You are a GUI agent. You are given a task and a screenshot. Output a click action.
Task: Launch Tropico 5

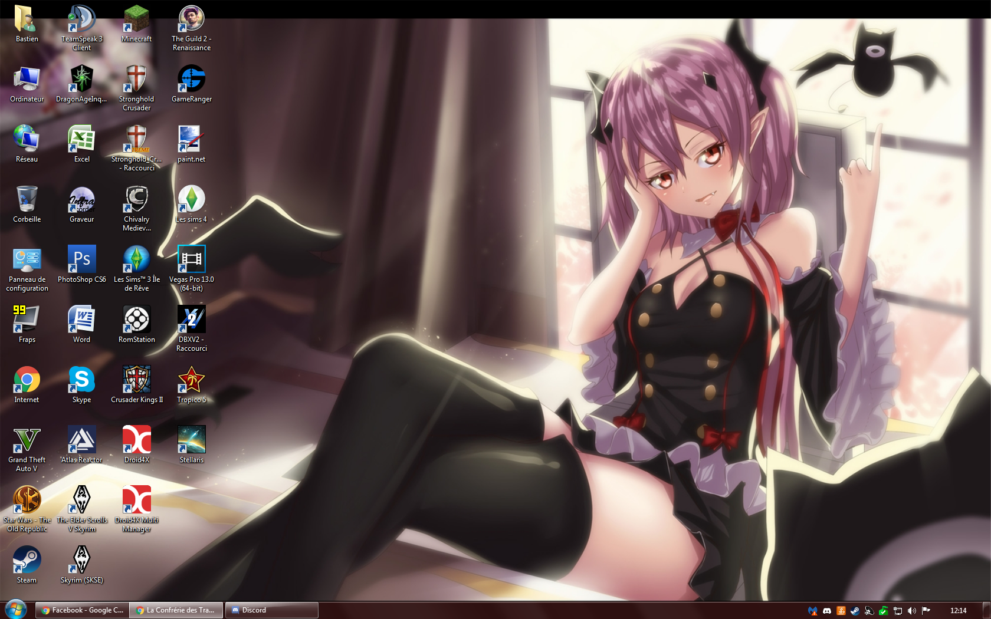point(191,385)
